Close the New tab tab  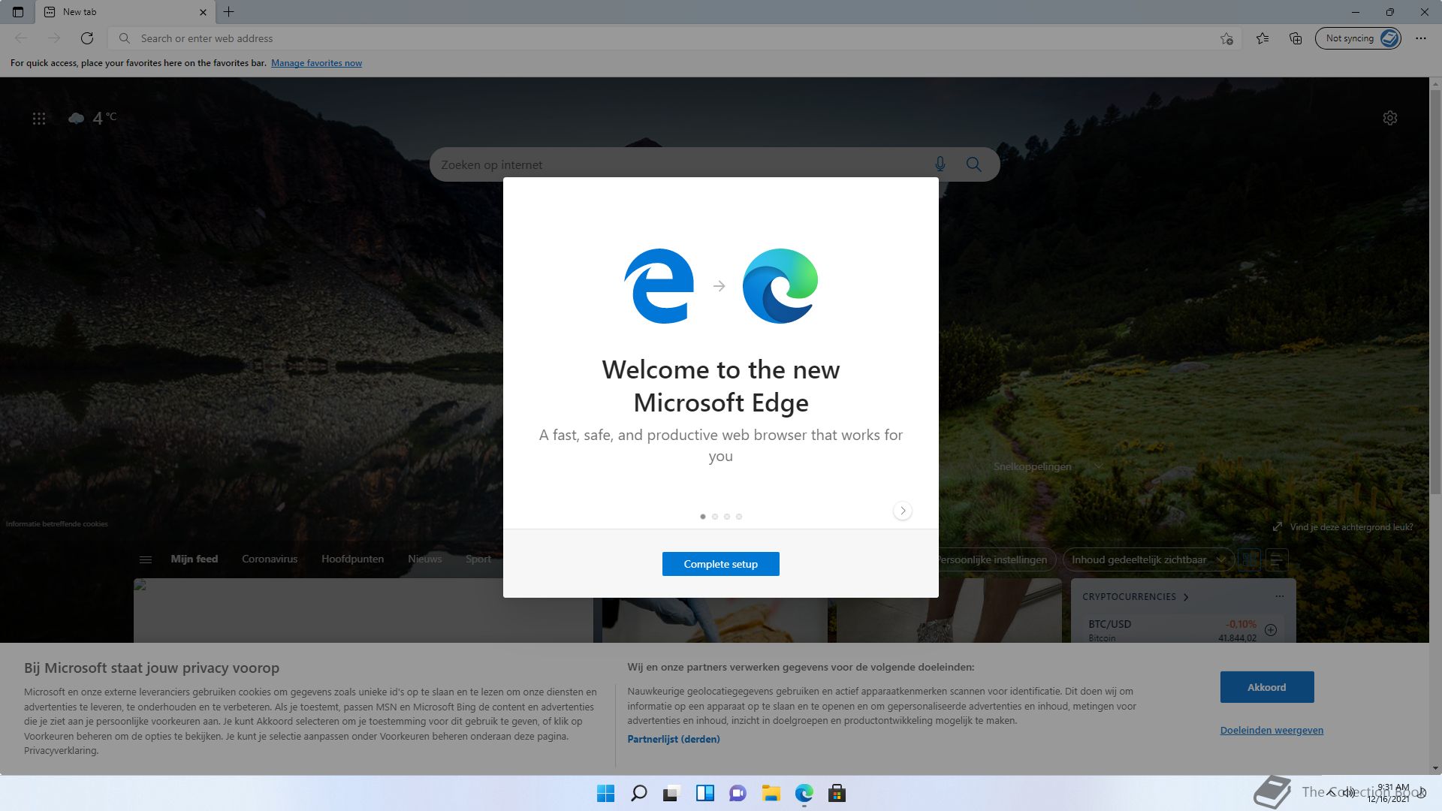tap(203, 12)
